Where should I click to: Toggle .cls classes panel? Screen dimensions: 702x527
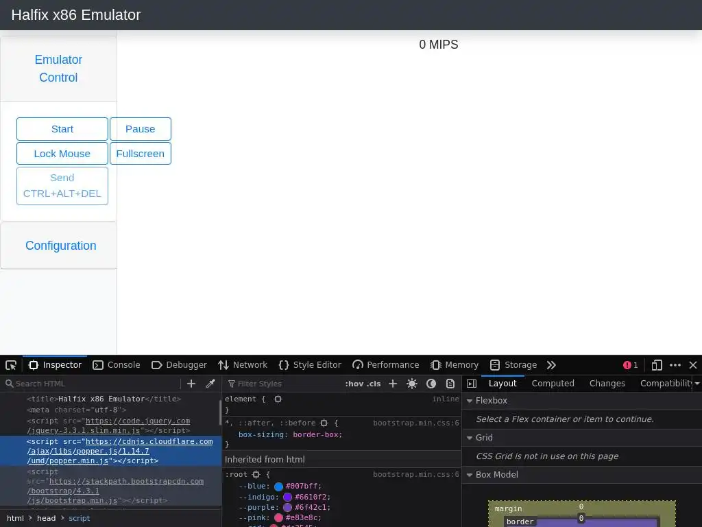374,384
